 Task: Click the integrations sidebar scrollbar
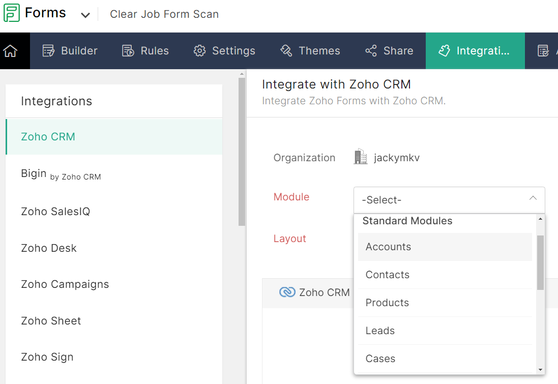pyautogui.click(x=242, y=153)
